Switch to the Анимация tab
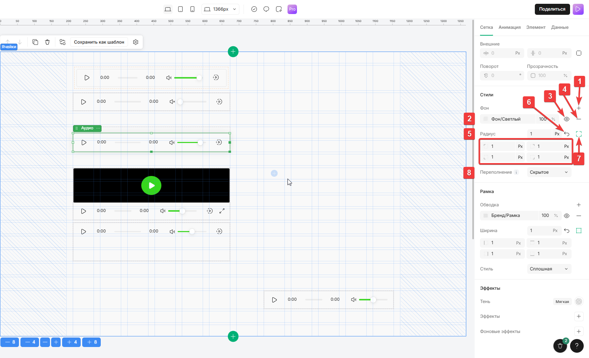 pyautogui.click(x=509, y=27)
